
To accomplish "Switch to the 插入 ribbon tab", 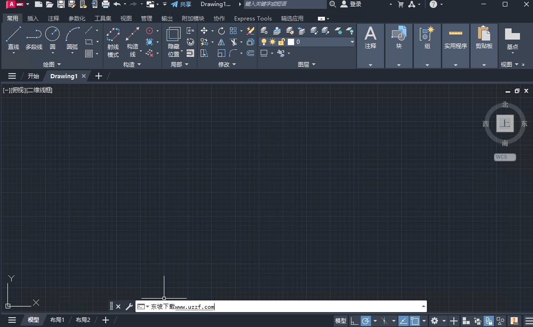I will 33,18.
